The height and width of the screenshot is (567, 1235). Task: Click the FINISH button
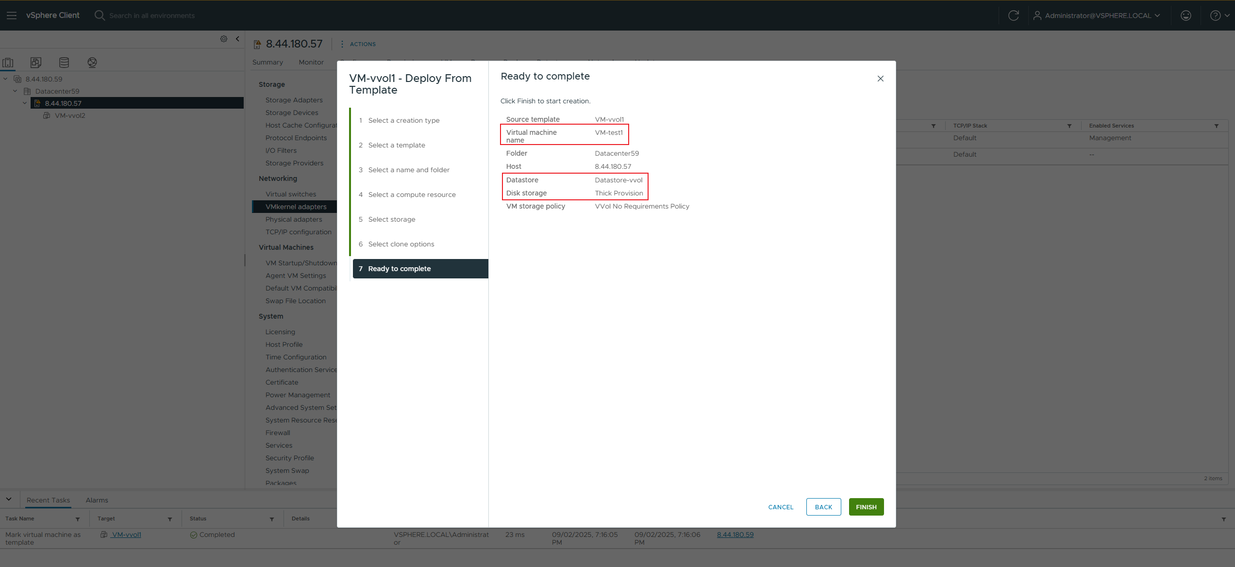[x=866, y=507]
